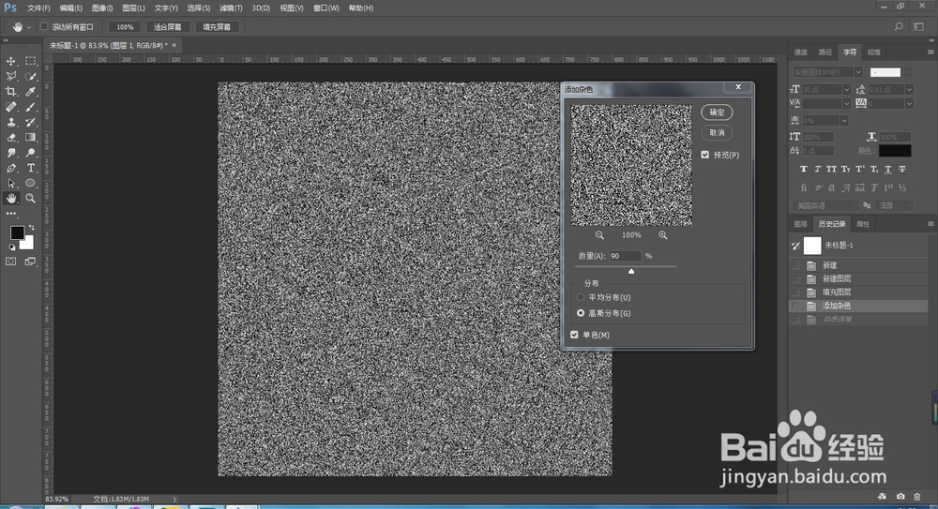This screenshot has height=509, width=938.
Task: Set history brush source for 新建 state
Action: (x=795, y=265)
